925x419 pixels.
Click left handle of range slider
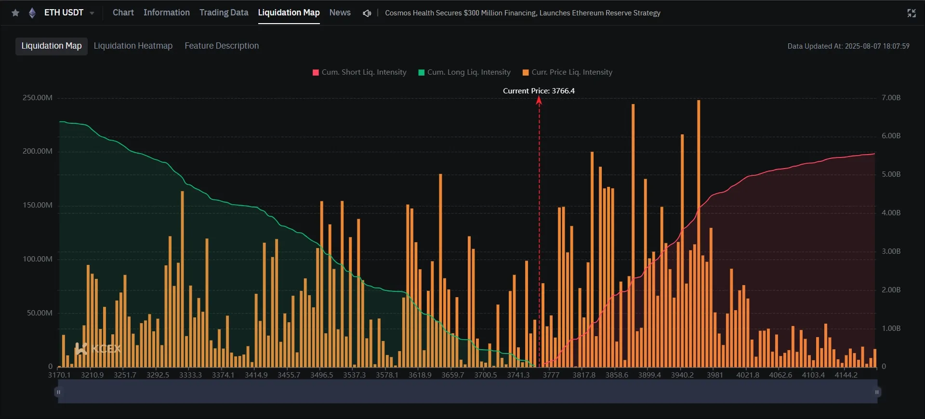(58, 392)
